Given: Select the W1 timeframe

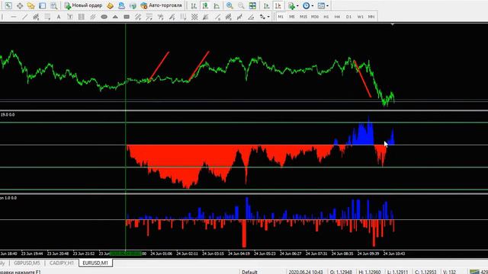Looking at the screenshot, I should pos(360,17).
